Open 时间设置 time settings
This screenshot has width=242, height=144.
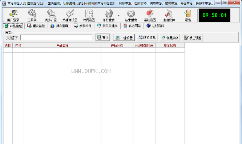[x=89, y=15]
